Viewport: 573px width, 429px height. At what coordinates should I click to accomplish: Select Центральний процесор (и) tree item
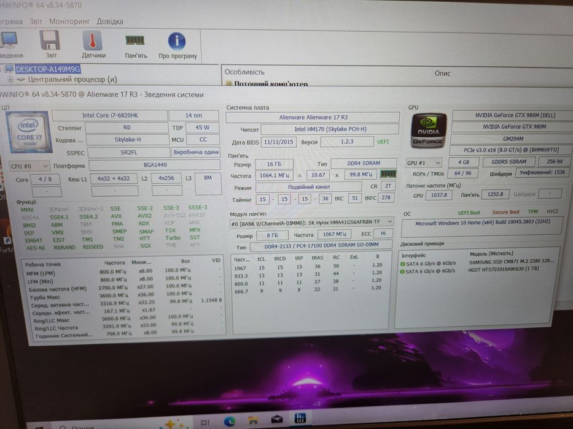tap(72, 79)
